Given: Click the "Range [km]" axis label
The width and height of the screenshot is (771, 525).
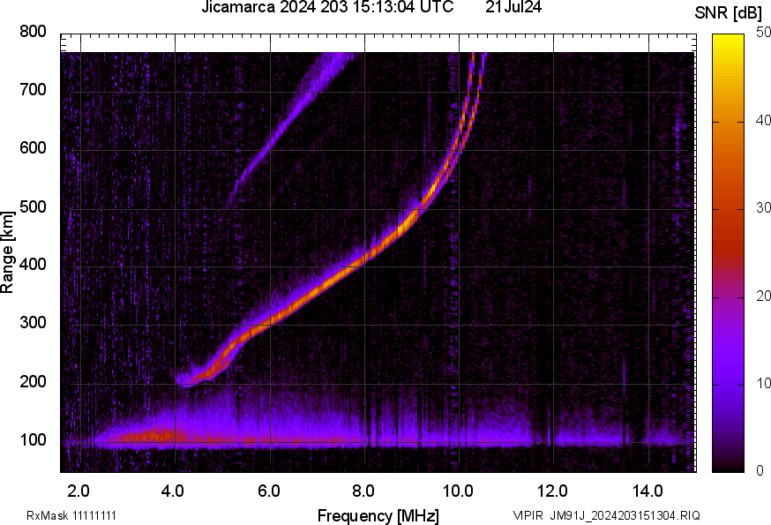Looking at the screenshot, I should 7,252.
